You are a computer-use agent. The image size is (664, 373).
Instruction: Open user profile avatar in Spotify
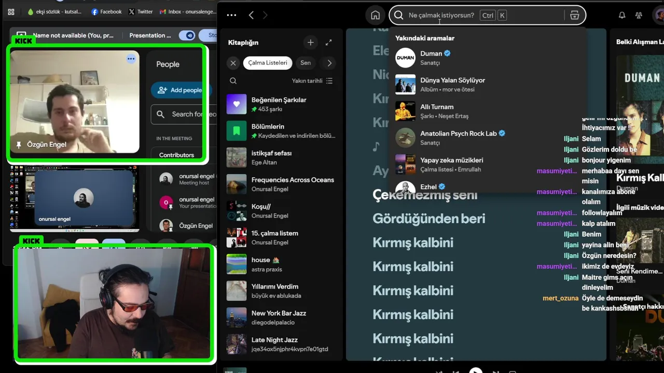tap(659, 15)
